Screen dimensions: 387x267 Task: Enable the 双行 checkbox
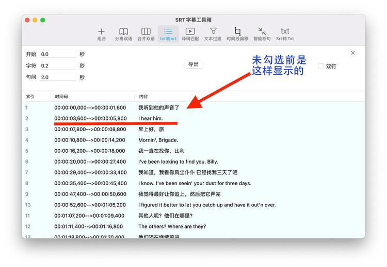tap(321, 66)
